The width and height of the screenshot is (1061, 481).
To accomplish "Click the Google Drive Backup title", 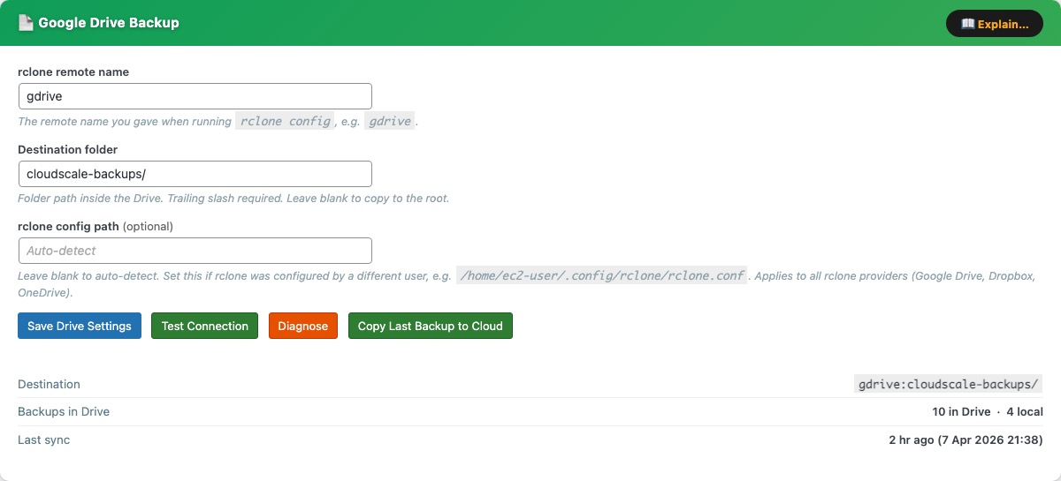I will (x=109, y=23).
